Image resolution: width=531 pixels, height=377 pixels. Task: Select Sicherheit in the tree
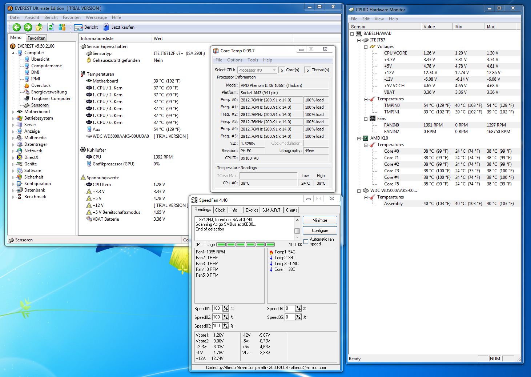(x=33, y=177)
